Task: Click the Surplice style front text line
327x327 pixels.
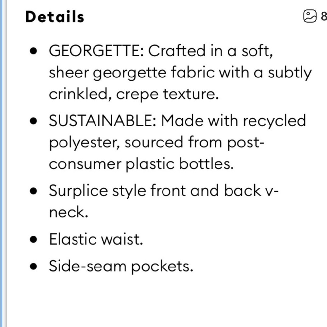Action: pos(164,191)
